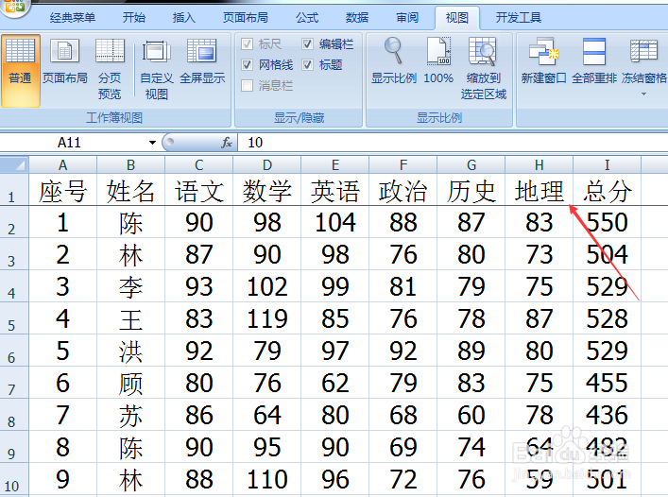Click header cell 总分
The image size is (668, 497).
click(x=608, y=190)
